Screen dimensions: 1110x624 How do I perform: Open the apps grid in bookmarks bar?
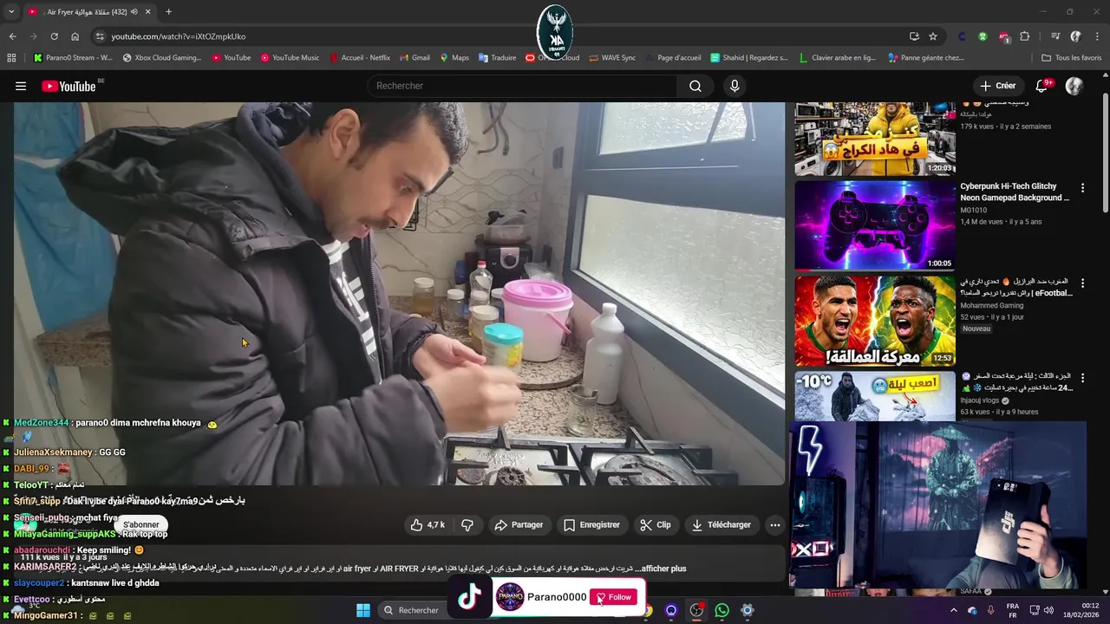click(x=11, y=58)
